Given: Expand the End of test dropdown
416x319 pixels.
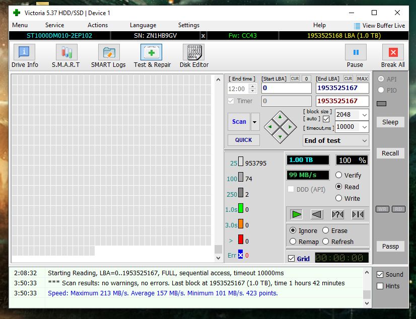Looking at the screenshot, I should [x=365, y=141].
